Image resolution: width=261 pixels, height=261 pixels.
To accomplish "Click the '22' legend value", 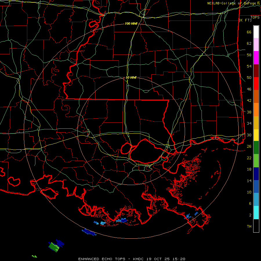I will [x=249, y=158].
